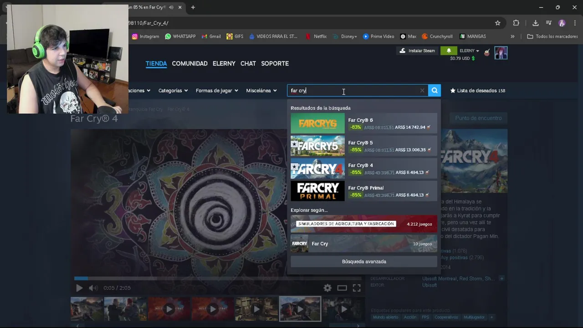Open Simuladores de agricultura y fabricación category

(364, 224)
